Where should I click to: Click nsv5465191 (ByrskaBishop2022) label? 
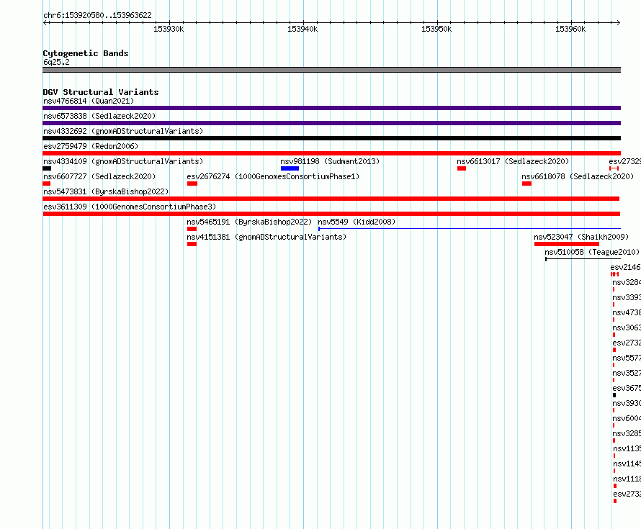click(x=249, y=222)
